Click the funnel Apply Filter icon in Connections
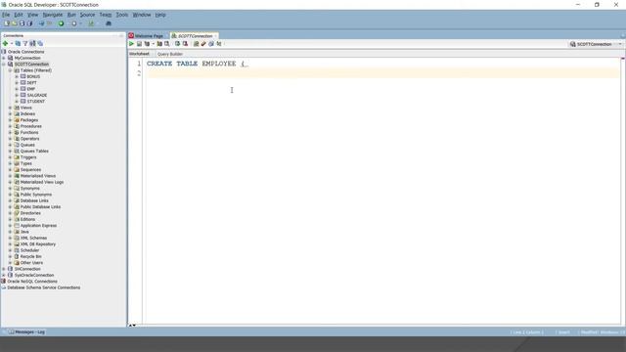This screenshot has width=626, height=352. 25,43
